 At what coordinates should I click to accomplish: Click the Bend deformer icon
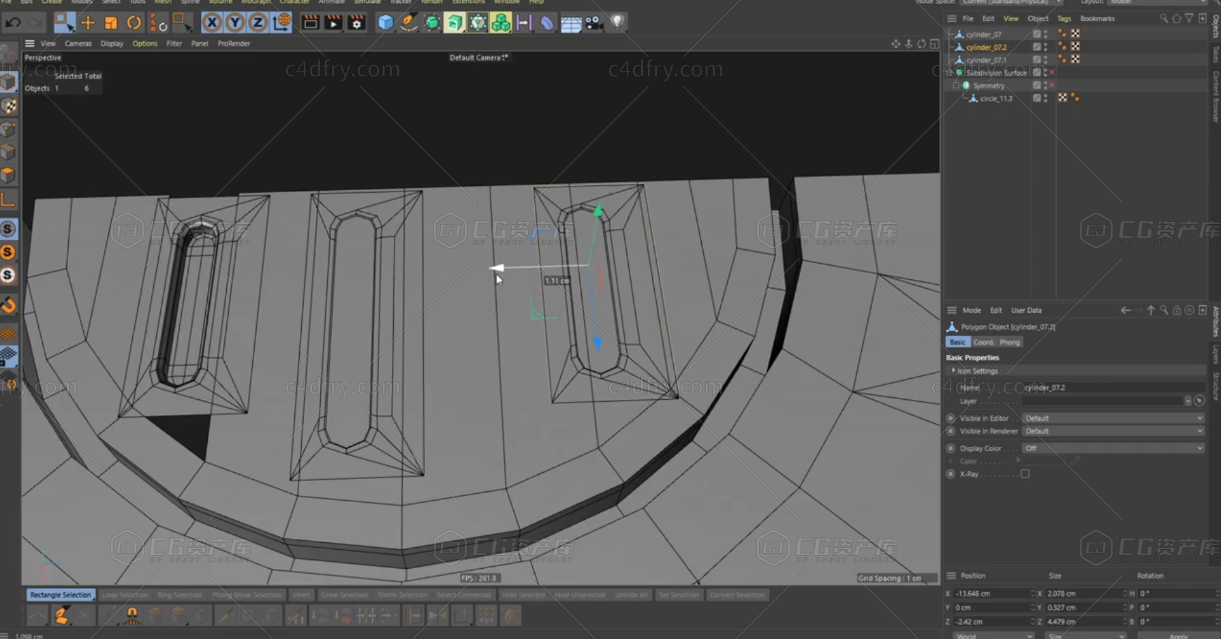[547, 23]
